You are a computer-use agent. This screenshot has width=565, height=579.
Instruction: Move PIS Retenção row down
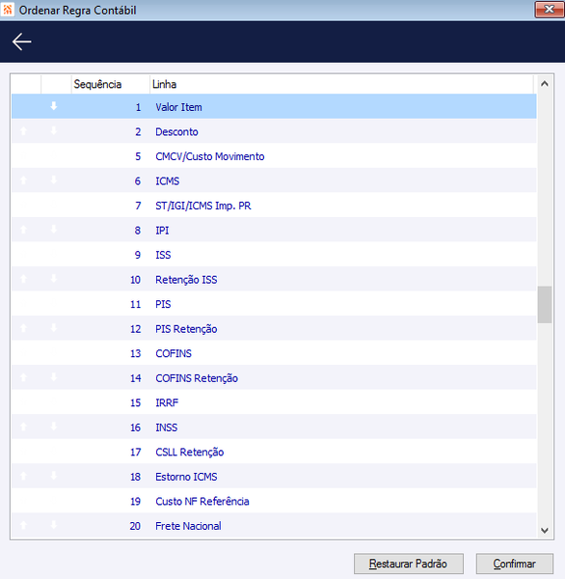(x=54, y=328)
